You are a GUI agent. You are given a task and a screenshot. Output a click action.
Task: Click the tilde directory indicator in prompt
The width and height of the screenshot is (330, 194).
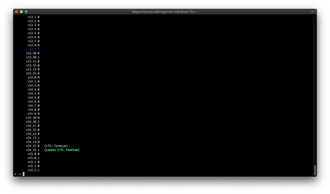(20, 174)
